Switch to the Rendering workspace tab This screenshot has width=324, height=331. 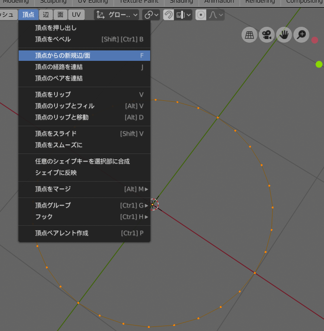260,2
